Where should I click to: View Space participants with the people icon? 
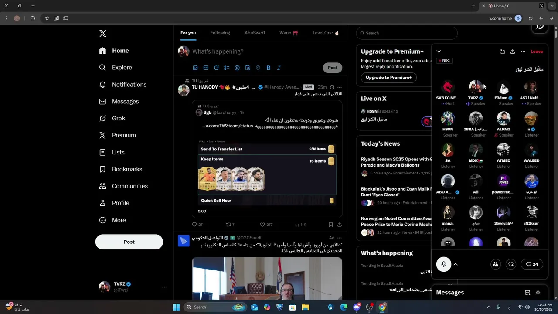(x=496, y=264)
